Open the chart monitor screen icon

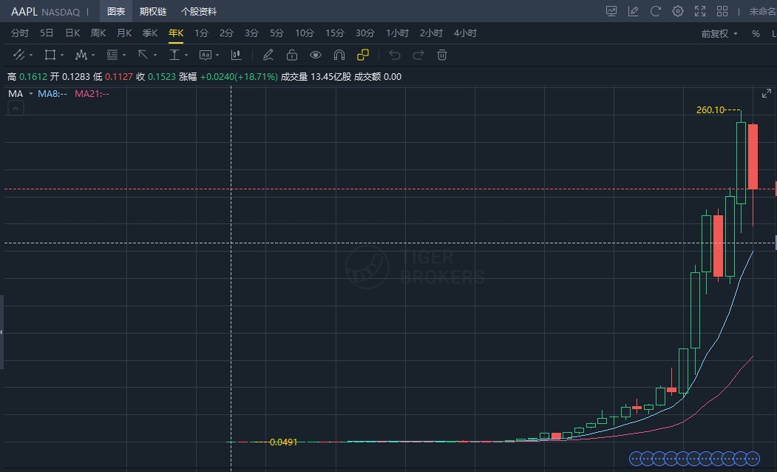pos(611,11)
